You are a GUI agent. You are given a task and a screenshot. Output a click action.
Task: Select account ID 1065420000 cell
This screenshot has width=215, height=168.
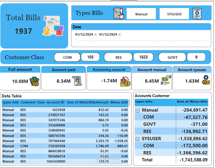56,161
